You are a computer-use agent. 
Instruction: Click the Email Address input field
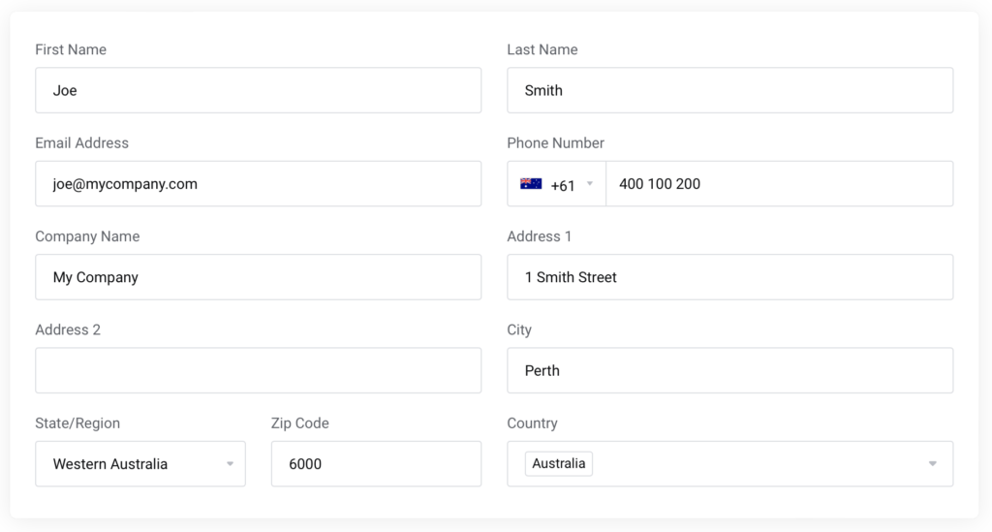pos(258,183)
